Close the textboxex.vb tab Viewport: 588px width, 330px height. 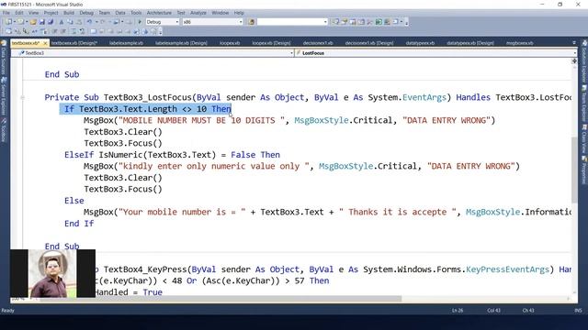pyautogui.click(x=45, y=43)
